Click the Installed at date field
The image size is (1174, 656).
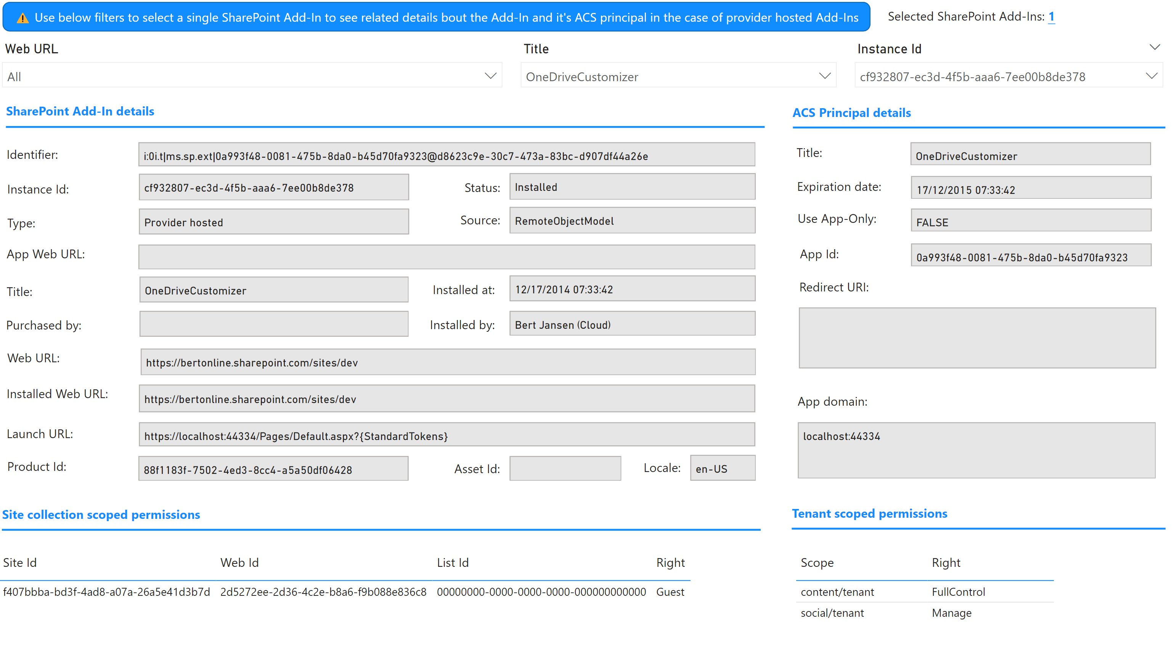click(632, 289)
